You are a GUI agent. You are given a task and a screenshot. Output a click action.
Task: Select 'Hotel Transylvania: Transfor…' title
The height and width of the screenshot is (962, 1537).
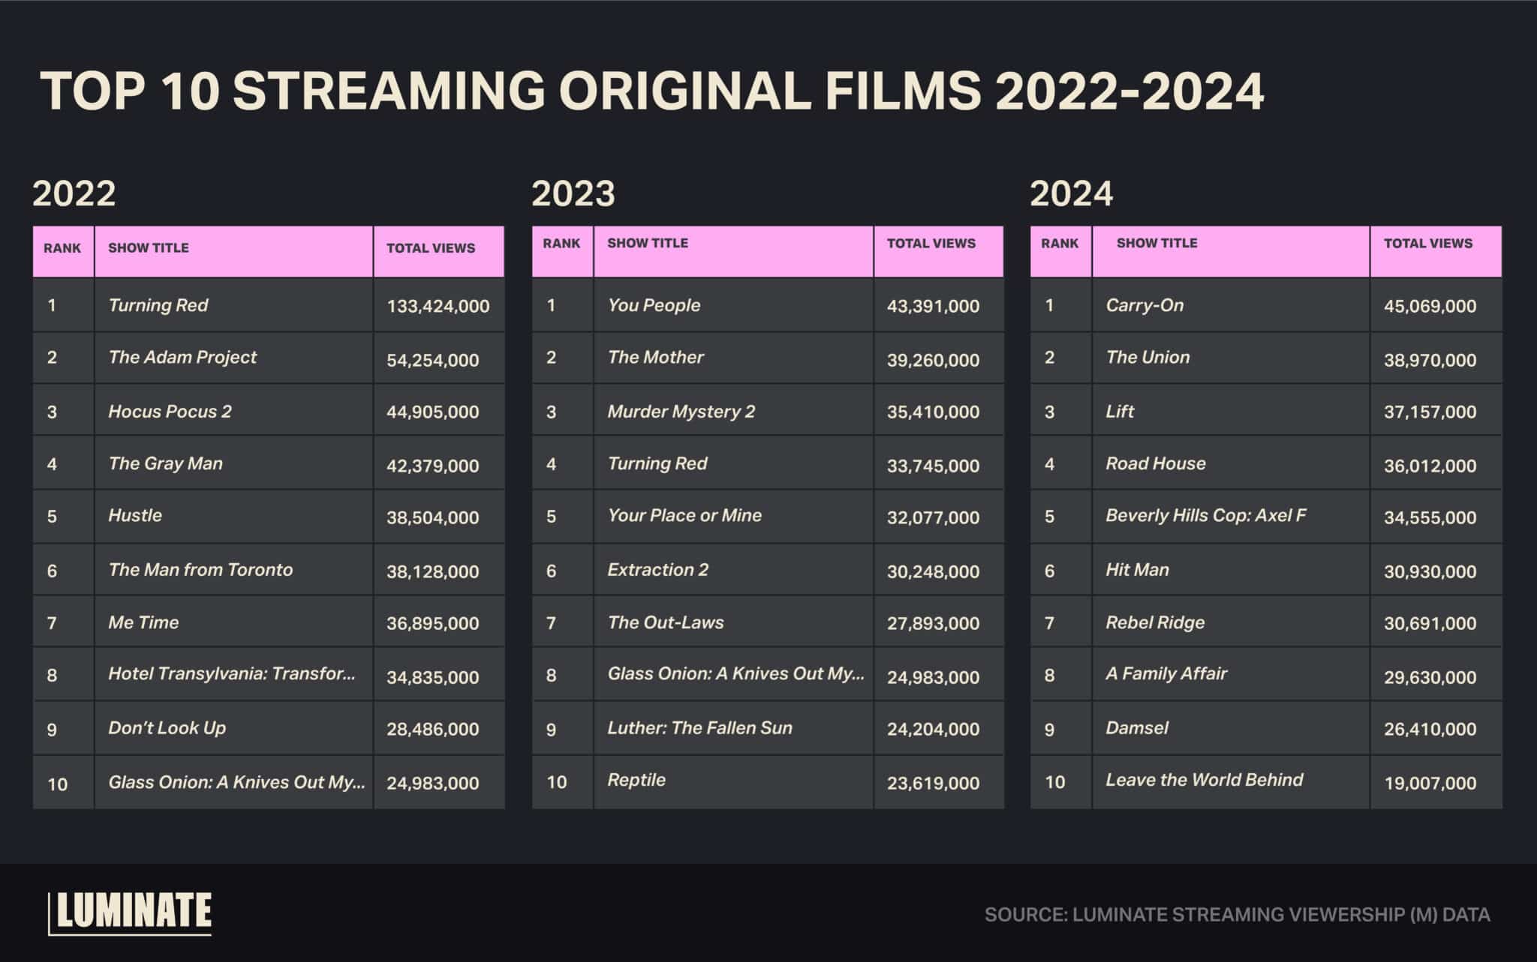232,673
